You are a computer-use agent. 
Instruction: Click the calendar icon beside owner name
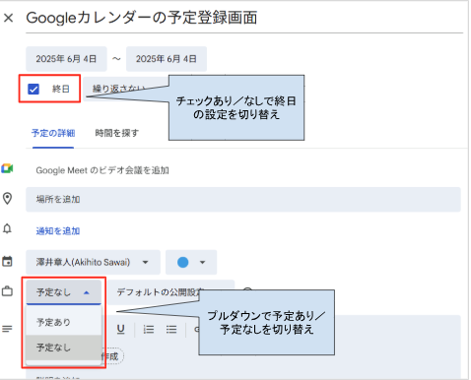pos(7,262)
